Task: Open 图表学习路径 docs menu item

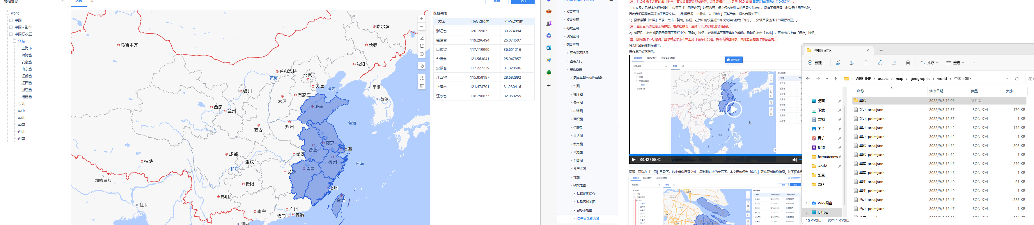Action: [579, 53]
